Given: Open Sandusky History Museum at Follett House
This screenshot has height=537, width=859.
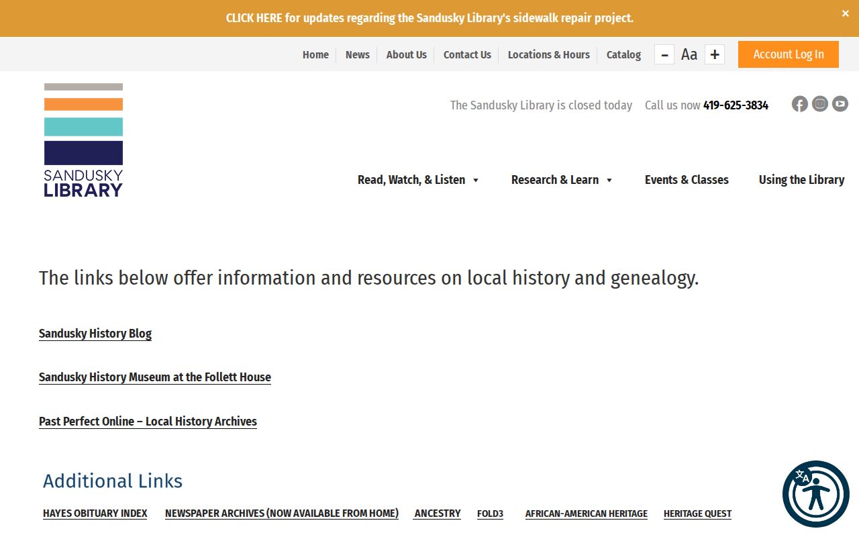Looking at the screenshot, I should (x=155, y=377).
